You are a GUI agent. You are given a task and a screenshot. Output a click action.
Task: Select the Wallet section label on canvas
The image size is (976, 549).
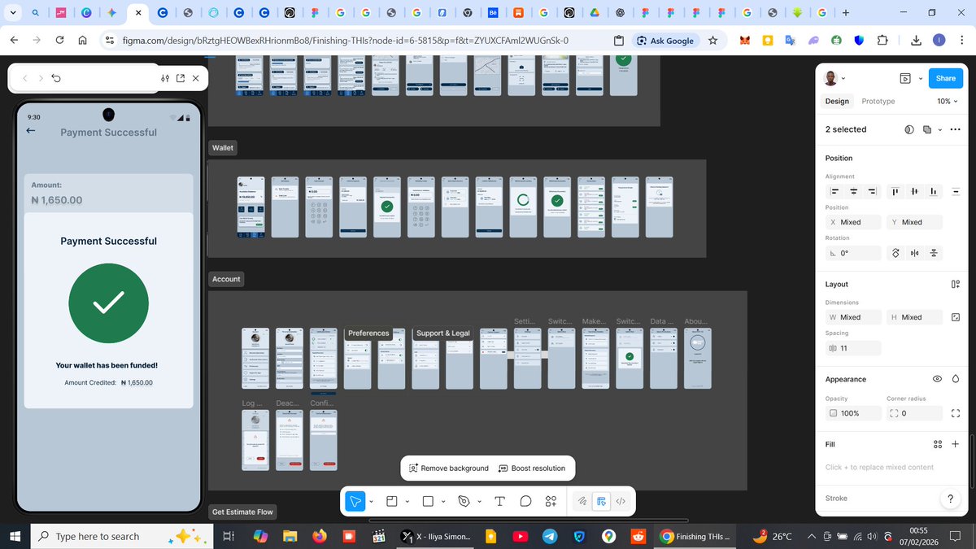(x=223, y=148)
